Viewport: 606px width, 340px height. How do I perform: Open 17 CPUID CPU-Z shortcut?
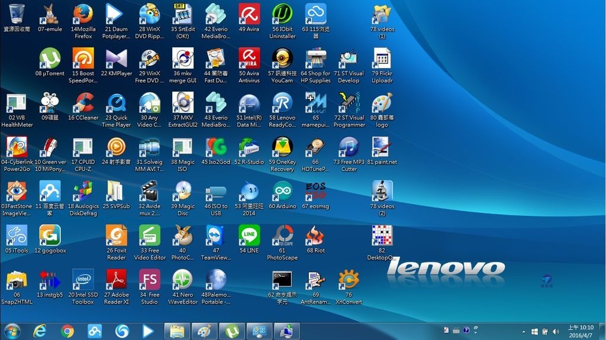click(x=83, y=147)
